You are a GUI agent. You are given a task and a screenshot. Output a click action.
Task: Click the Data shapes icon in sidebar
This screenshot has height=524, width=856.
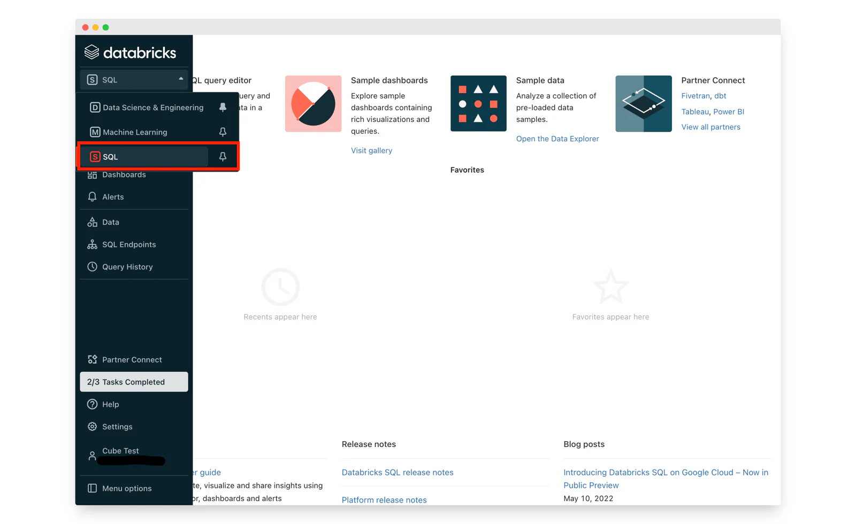pos(92,222)
